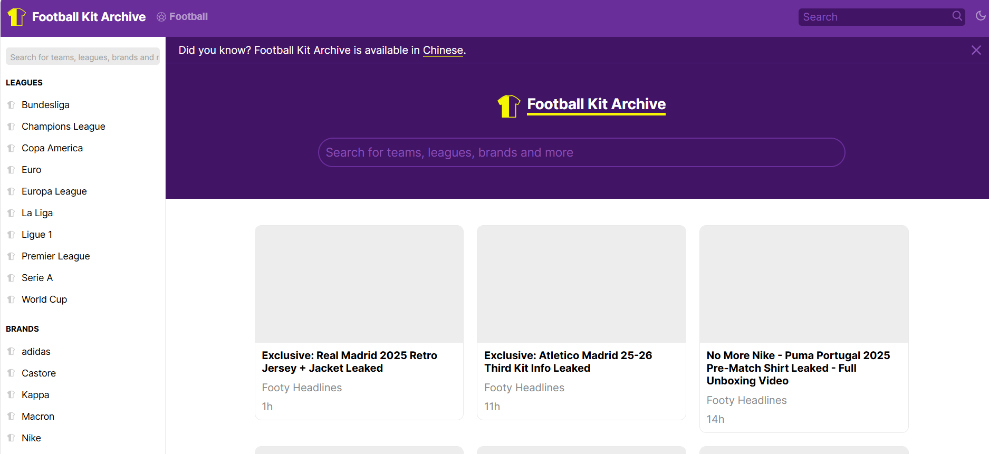Click the magnifier icon in top search

click(957, 16)
